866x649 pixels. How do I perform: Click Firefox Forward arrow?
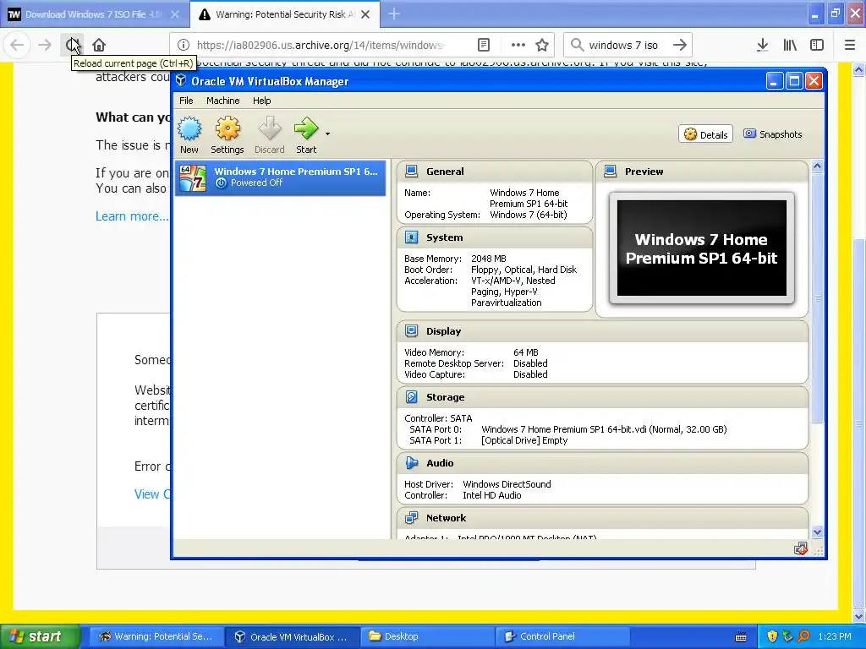[x=45, y=45]
